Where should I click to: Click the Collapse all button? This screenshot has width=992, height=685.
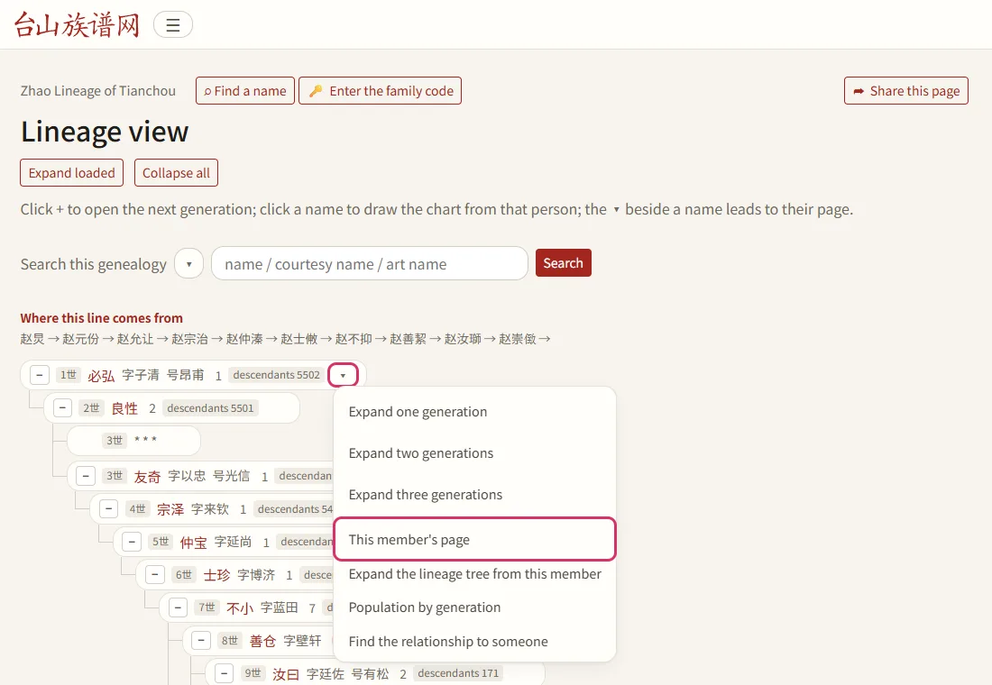pyautogui.click(x=176, y=173)
